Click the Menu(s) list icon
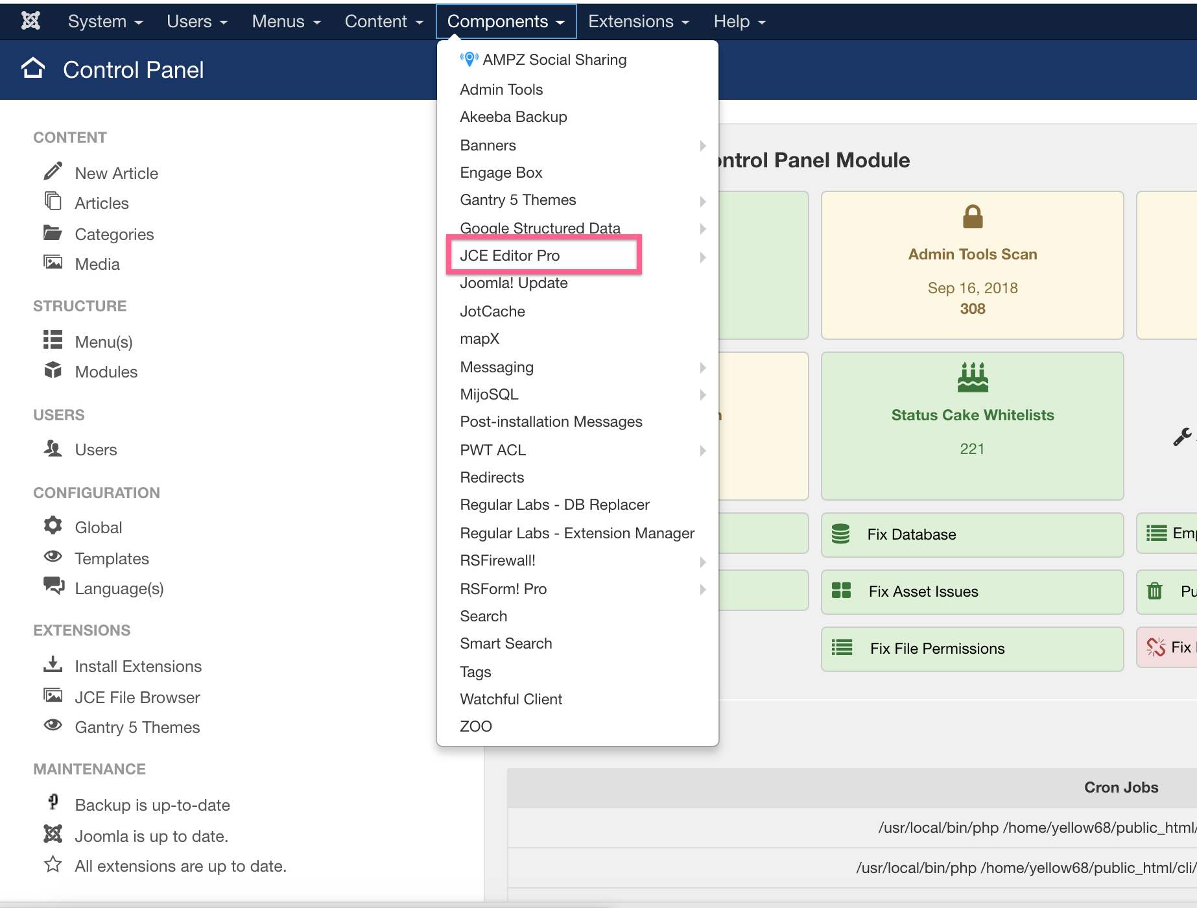The image size is (1197, 908). tap(53, 339)
